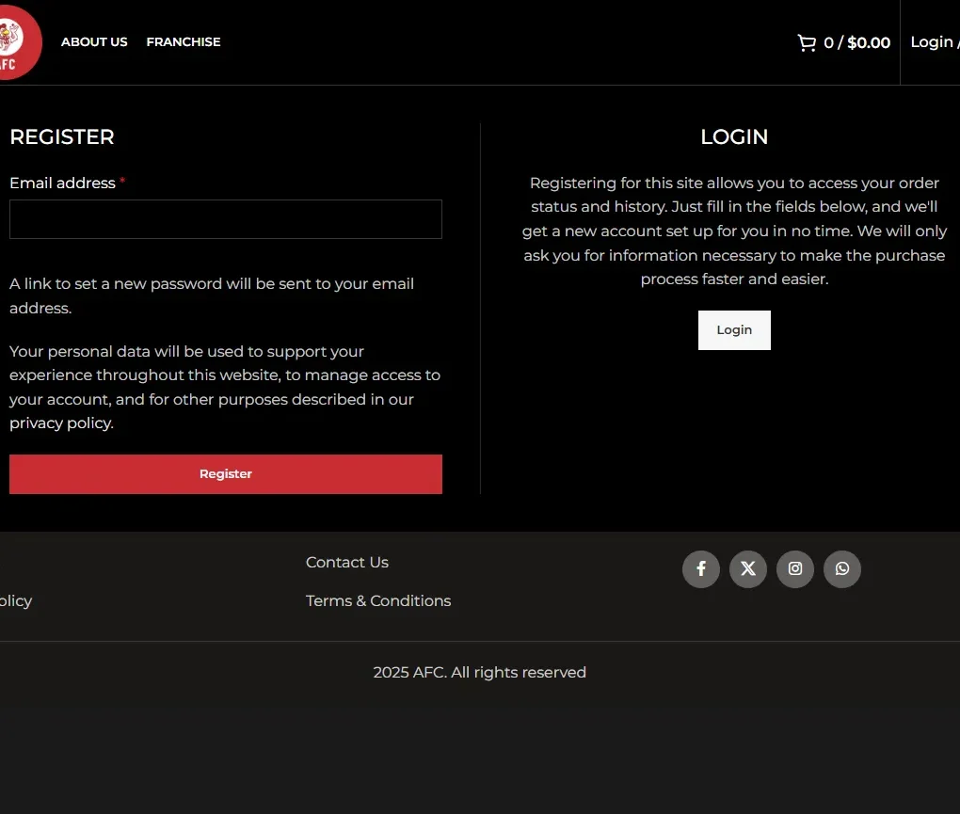Open the shopping cart icon
The image size is (960, 814).
[x=807, y=42]
